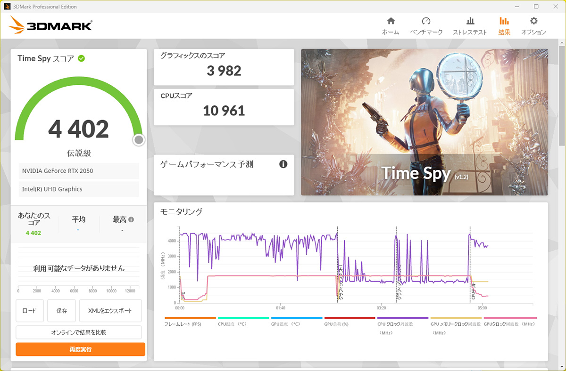Go to ベンチマーク benchmark gauge icon
The width and height of the screenshot is (566, 371).
tap(426, 21)
